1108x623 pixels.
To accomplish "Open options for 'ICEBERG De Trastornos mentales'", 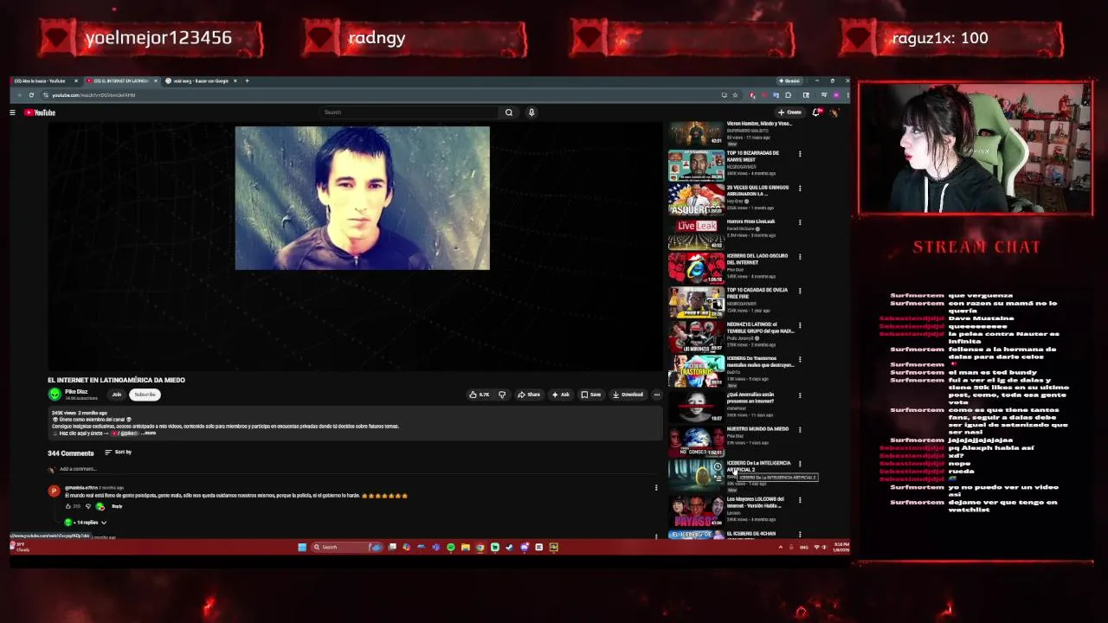I will point(800,360).
